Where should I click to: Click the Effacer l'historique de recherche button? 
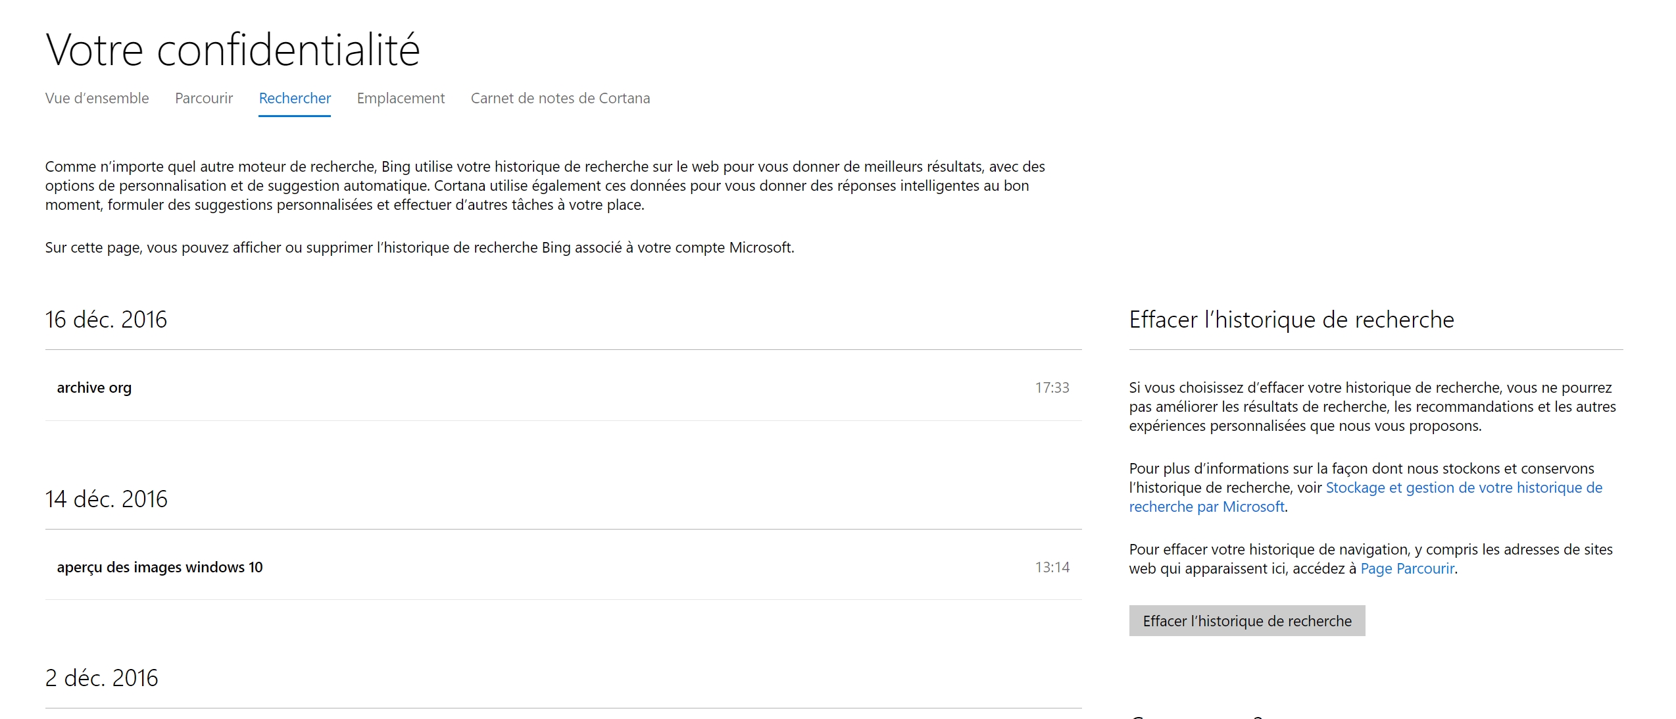(1247, 621)
